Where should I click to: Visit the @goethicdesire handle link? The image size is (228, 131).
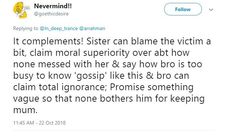point(51,14)
